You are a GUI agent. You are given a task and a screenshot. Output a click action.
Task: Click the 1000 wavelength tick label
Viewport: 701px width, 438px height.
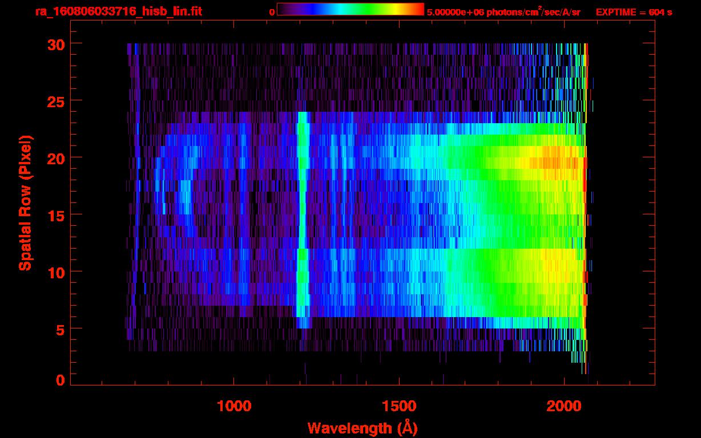pos(234,406)
